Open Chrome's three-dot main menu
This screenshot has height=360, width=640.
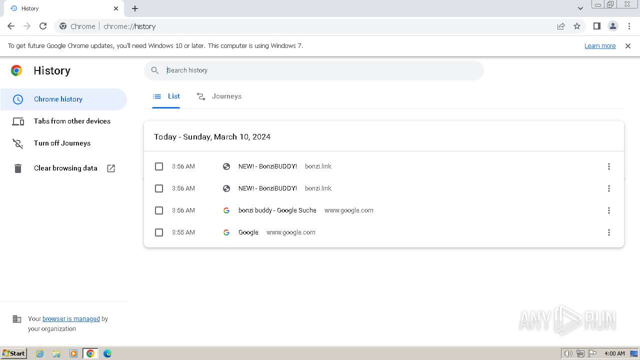(629, 26)
